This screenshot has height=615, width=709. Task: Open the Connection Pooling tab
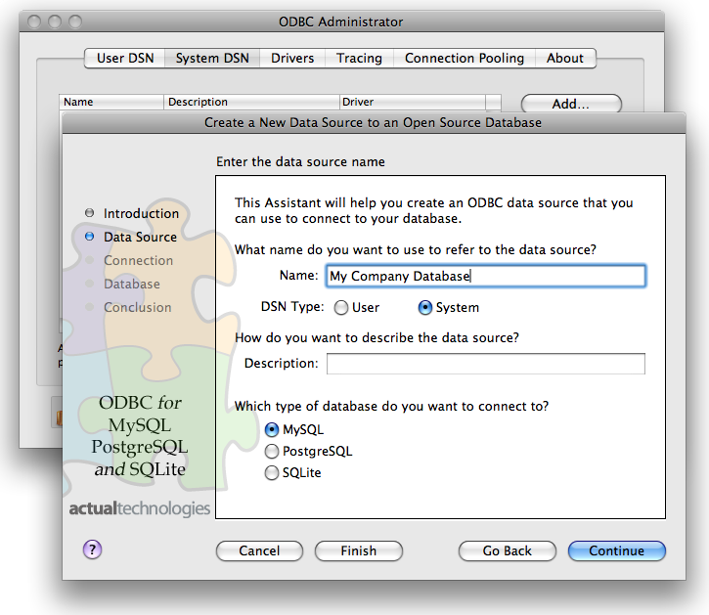[465, 59]
